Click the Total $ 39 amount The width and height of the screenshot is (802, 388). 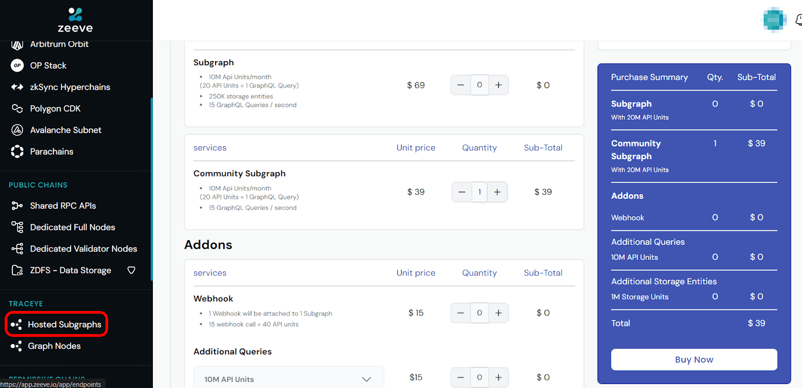756,323
